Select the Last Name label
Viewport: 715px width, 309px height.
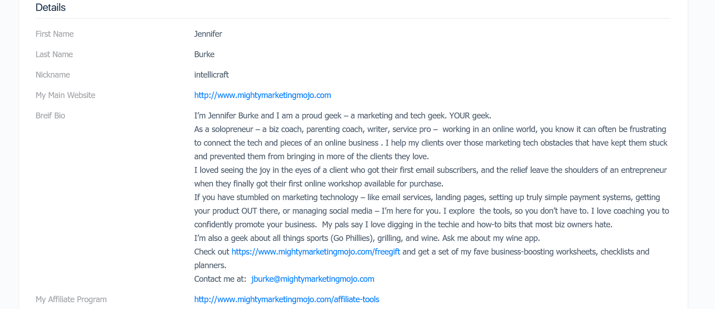pos(54,54)
